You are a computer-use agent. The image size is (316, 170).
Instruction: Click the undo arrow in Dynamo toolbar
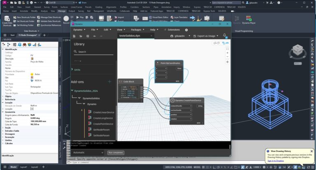95,36
